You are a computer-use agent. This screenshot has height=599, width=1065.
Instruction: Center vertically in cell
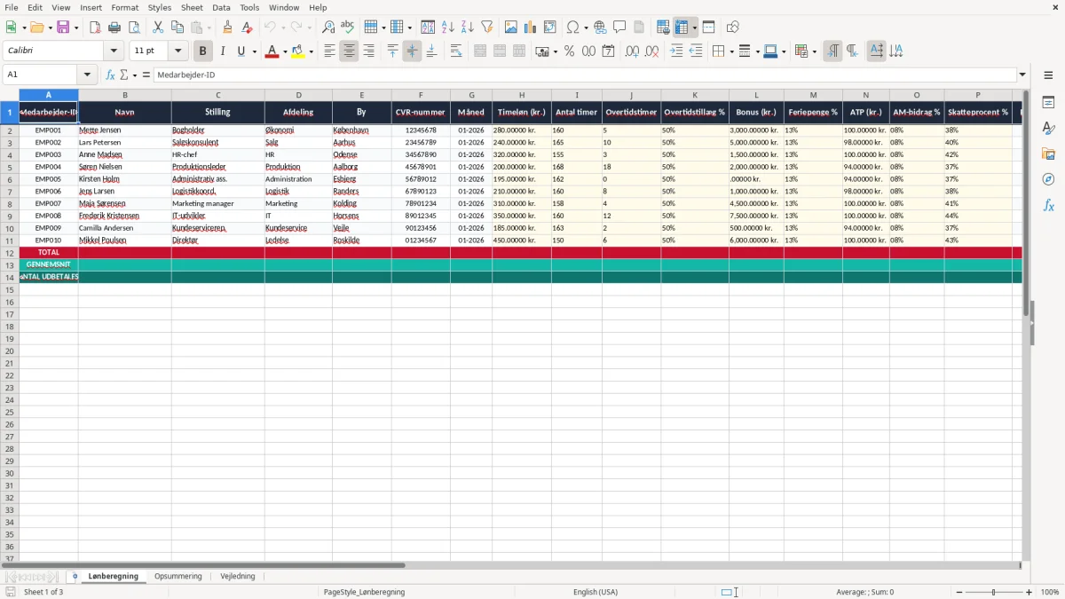pos(412,51)
